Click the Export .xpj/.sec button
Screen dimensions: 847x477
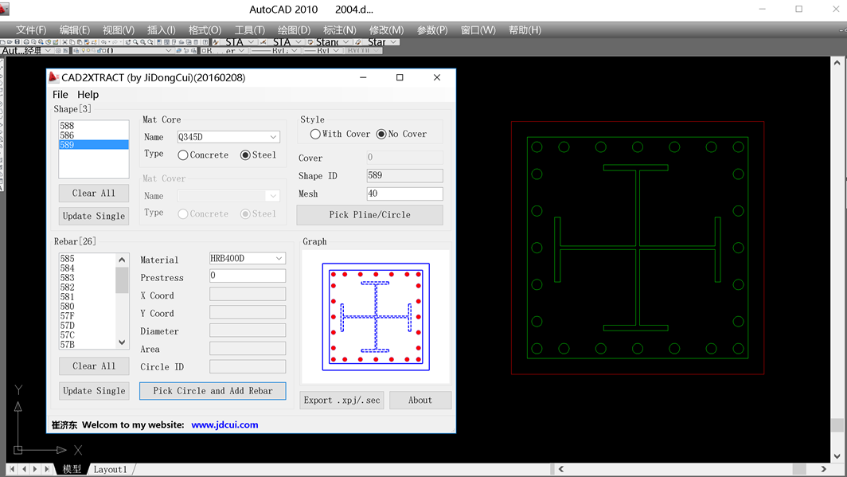tap(342, 401)
